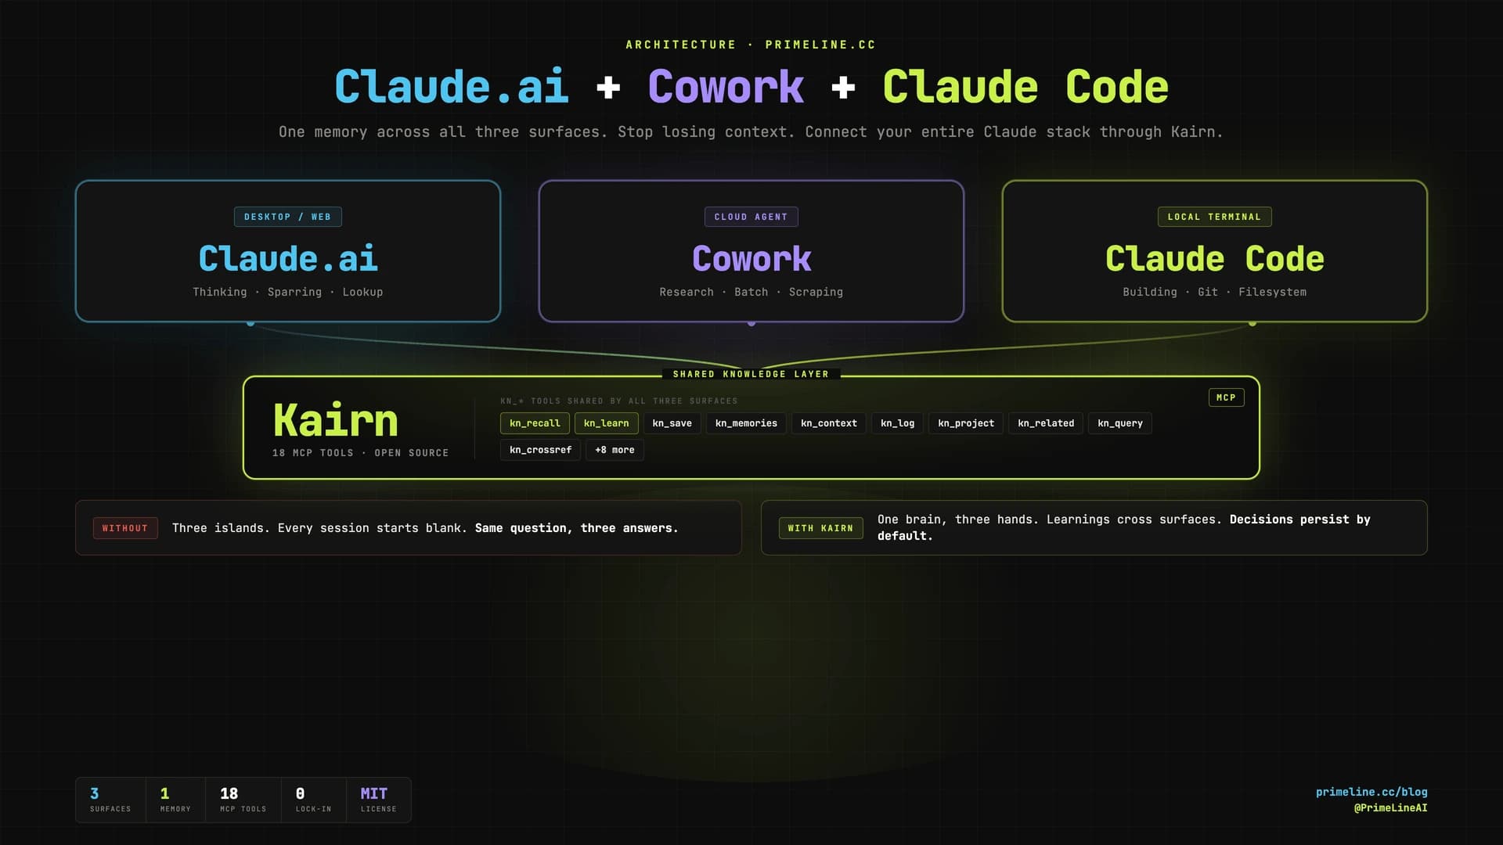Select the kn_learn tool chip
The image size is (1503, 845).
(x=606, y=423)
